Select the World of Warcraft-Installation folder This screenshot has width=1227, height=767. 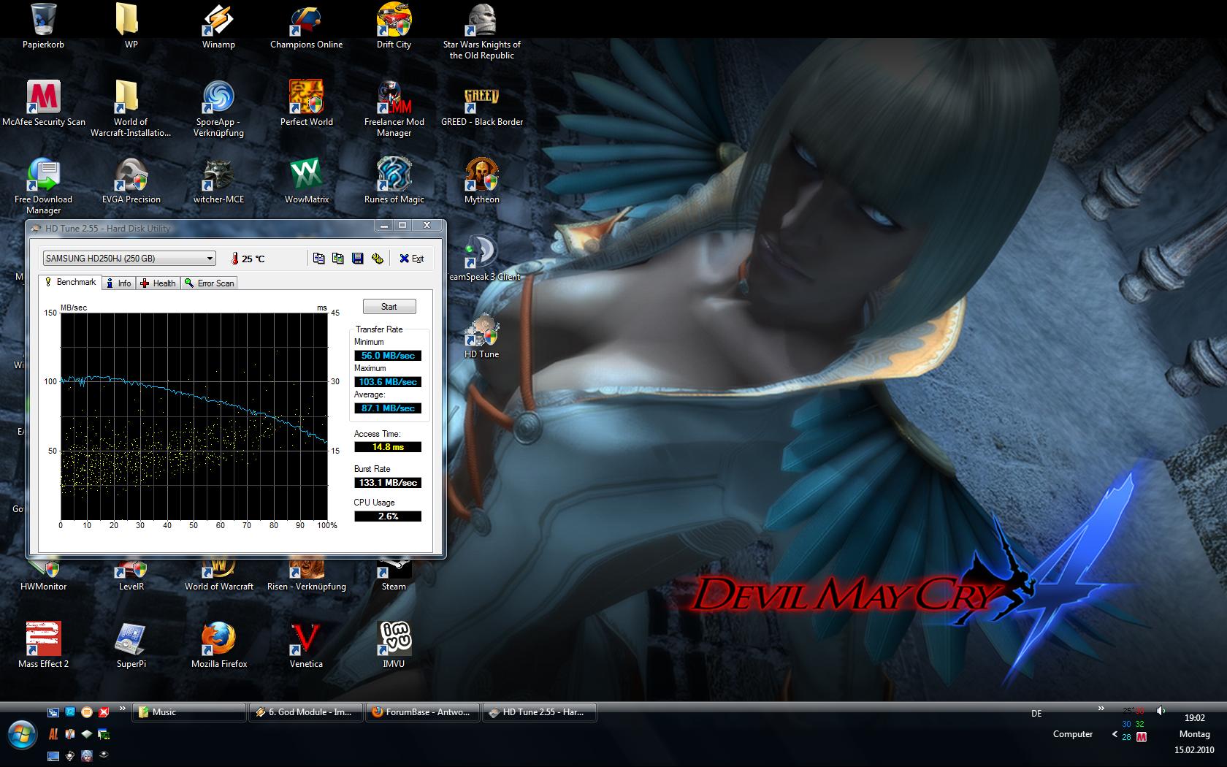pyautogui.click(x=131, y=109)
